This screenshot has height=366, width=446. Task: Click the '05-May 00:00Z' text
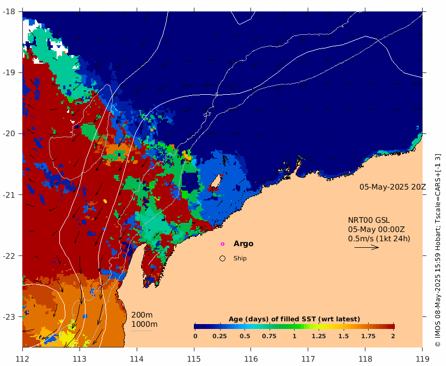point(376,229)
